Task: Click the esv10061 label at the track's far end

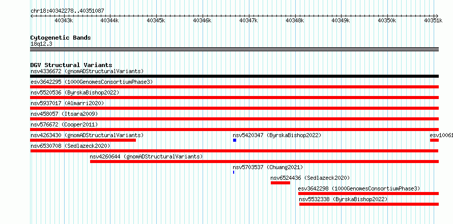Action: click(x=441, y=135)
